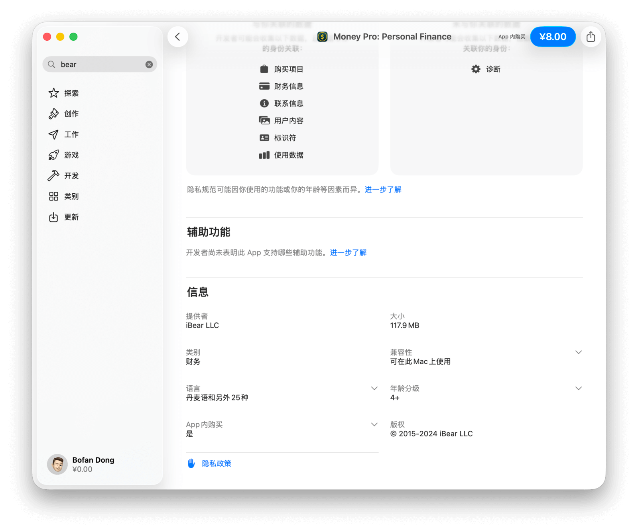Expand the 年龄分级 age rating chevron
638x532 pixels.
[578, 389]
